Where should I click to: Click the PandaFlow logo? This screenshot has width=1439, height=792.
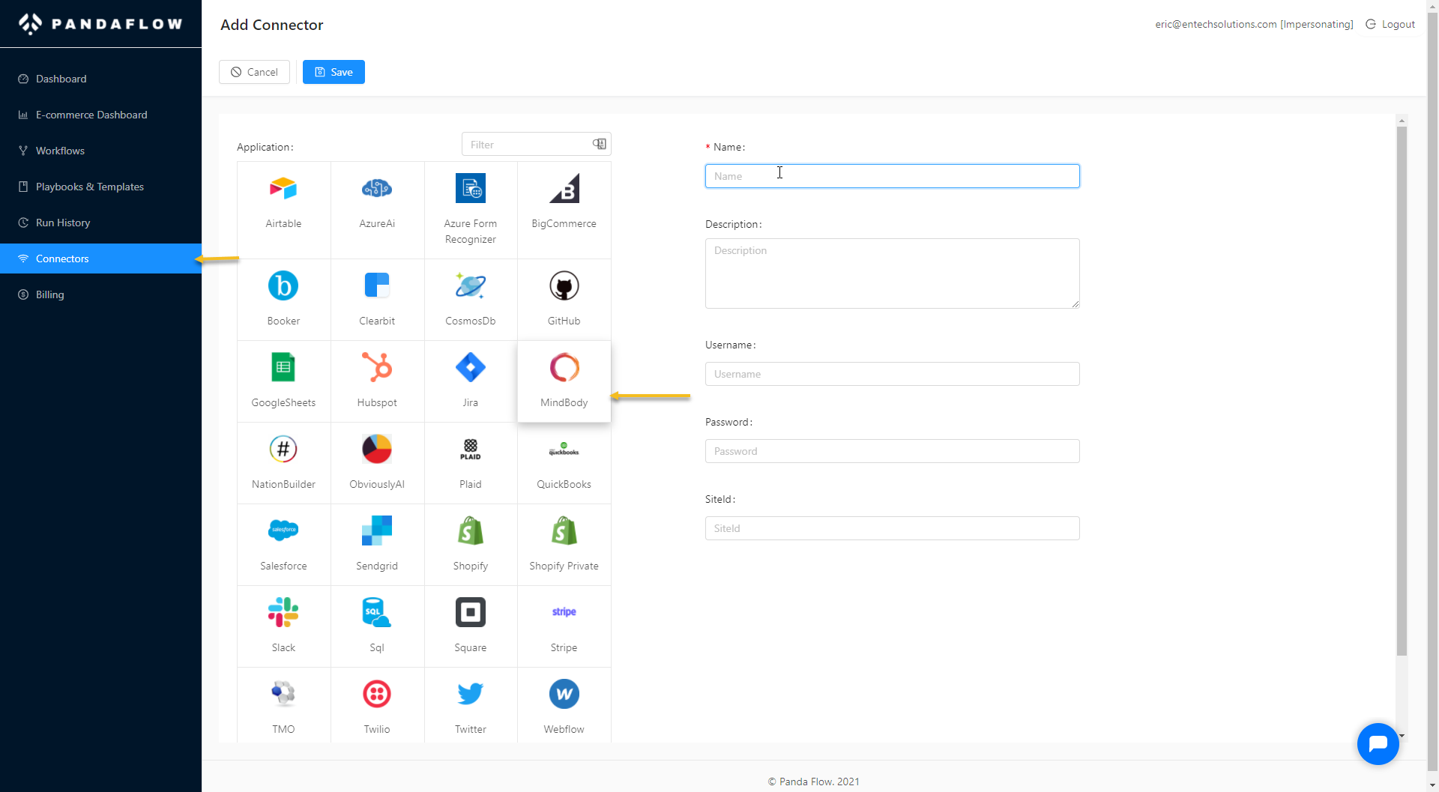click(x=100, y=24)
